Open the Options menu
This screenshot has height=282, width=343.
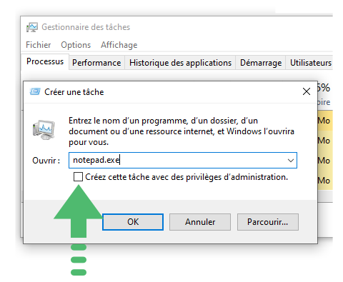(x=76, y=45)
